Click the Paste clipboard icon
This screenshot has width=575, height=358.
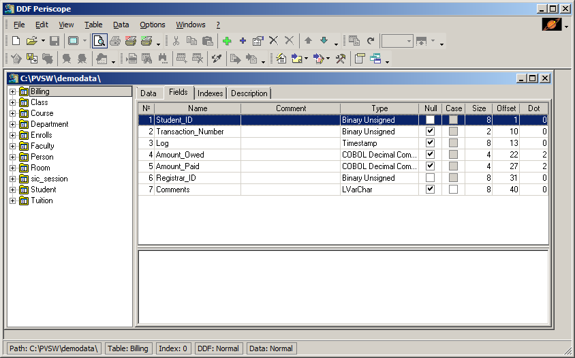pyautogui.click(x=208, y=41)
